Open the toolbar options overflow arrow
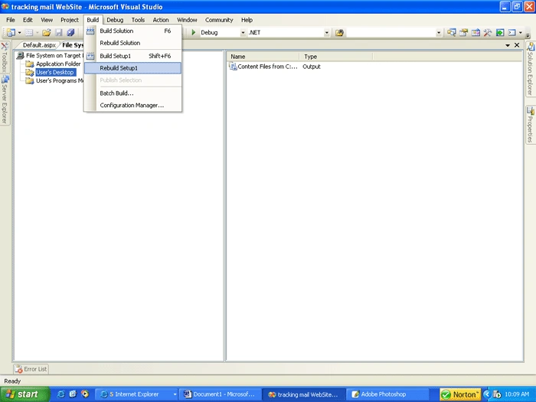 point(528,35)
